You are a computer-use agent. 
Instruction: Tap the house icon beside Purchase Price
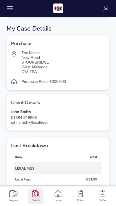(14, 82)
